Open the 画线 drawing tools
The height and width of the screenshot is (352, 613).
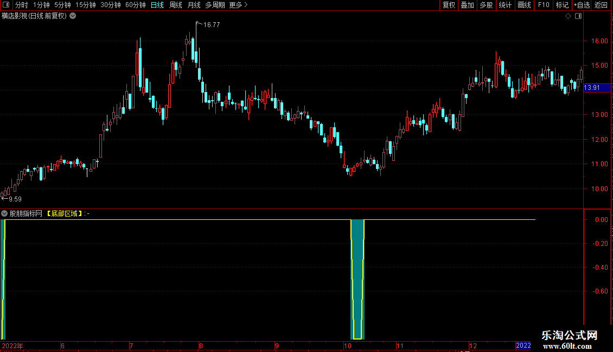tap(524, 5)
